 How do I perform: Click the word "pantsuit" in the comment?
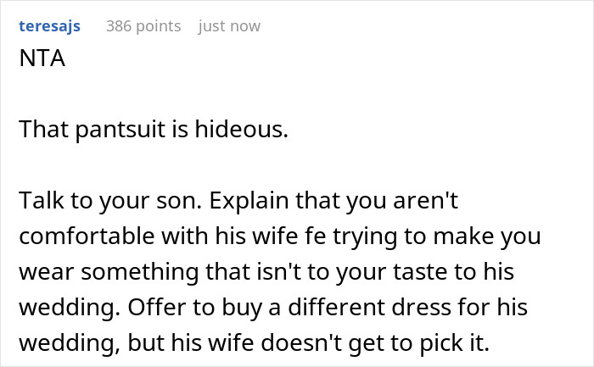[120, 130]
